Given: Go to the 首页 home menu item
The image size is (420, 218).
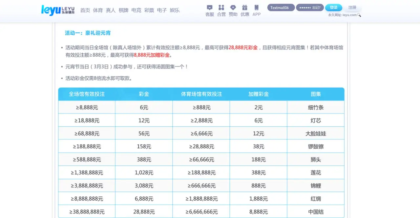Looking at the screenshot, I should click(85, 10).
